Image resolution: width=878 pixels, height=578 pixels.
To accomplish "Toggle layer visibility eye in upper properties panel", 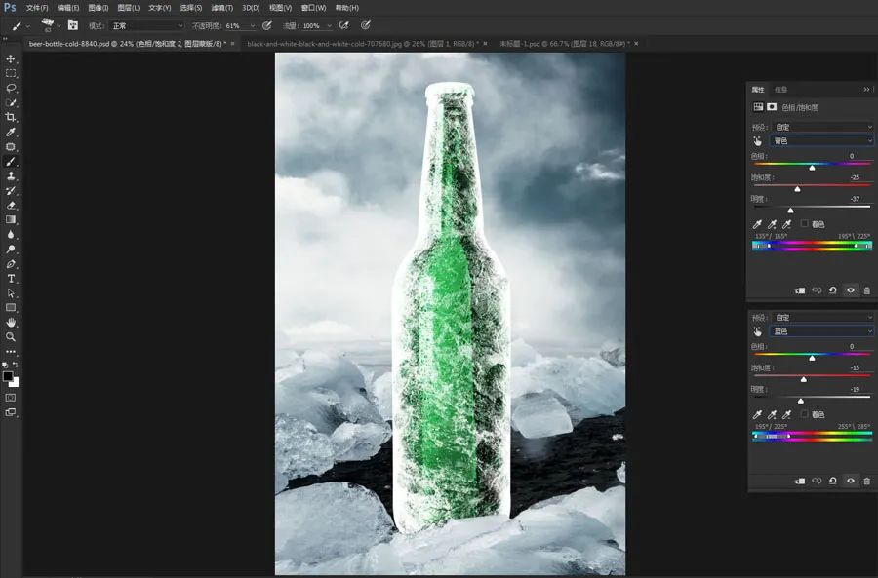I will (x=850, y=290).
